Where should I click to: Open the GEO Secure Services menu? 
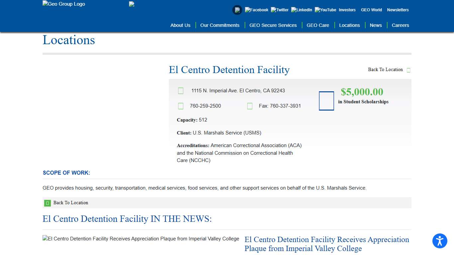coord(273,25)
